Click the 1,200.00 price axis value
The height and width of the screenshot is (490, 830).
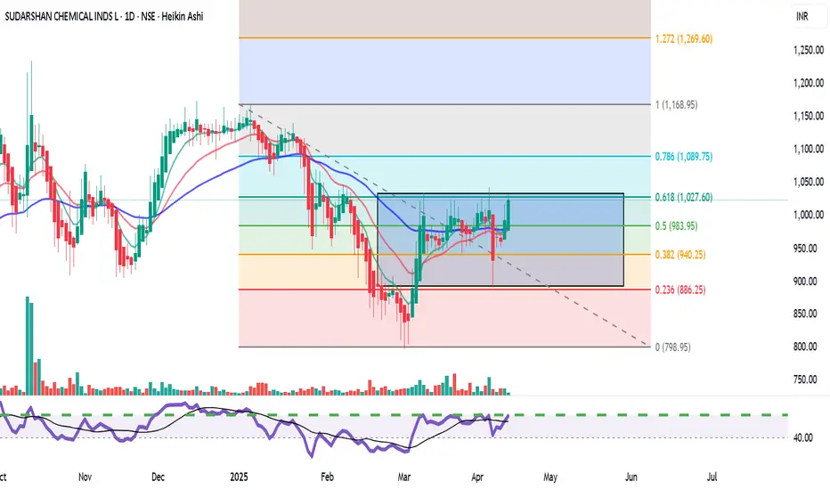click(809, 83)
